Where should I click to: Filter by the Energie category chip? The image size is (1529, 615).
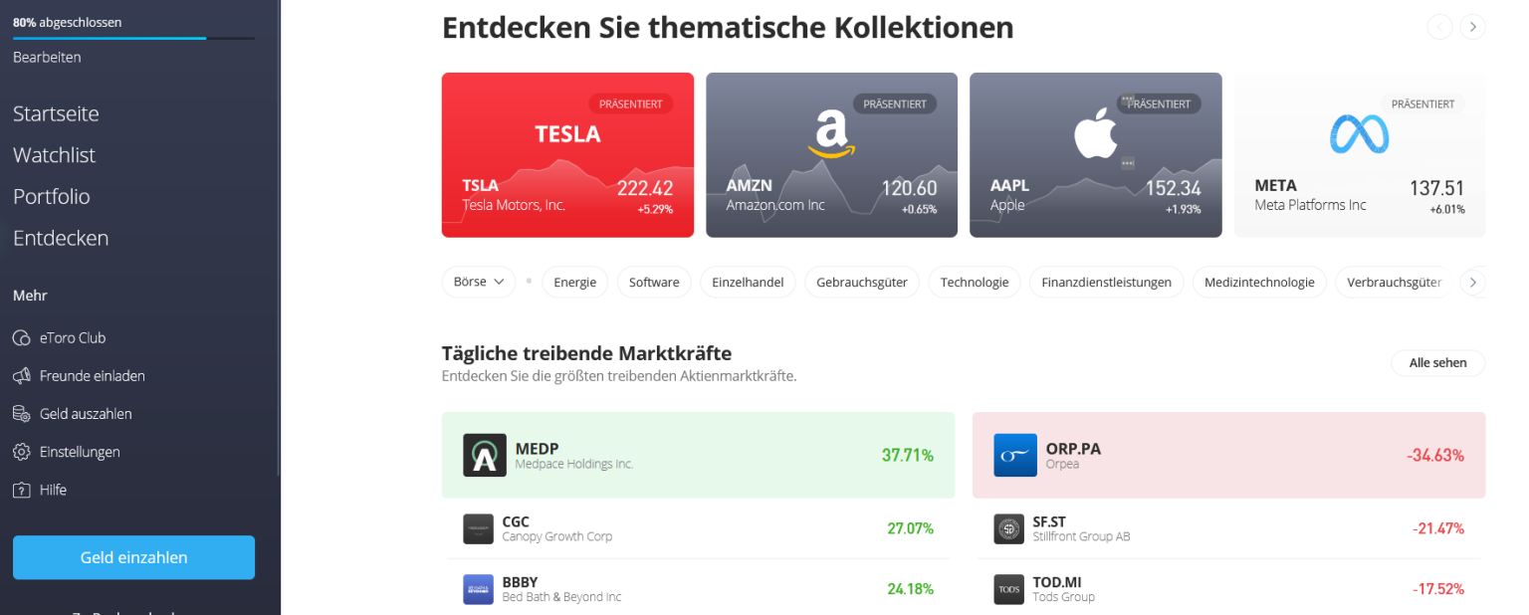pos(574,283)
